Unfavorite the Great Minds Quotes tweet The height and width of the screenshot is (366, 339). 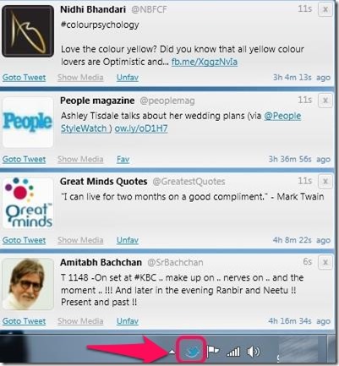tap(128, 240)
